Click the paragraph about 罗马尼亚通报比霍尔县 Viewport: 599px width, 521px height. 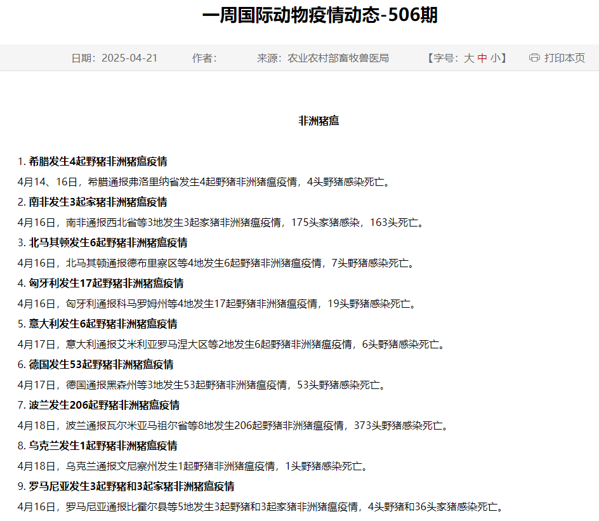tap(261, 507)
